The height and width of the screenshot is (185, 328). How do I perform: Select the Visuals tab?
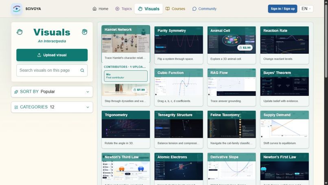pos(149,9)
